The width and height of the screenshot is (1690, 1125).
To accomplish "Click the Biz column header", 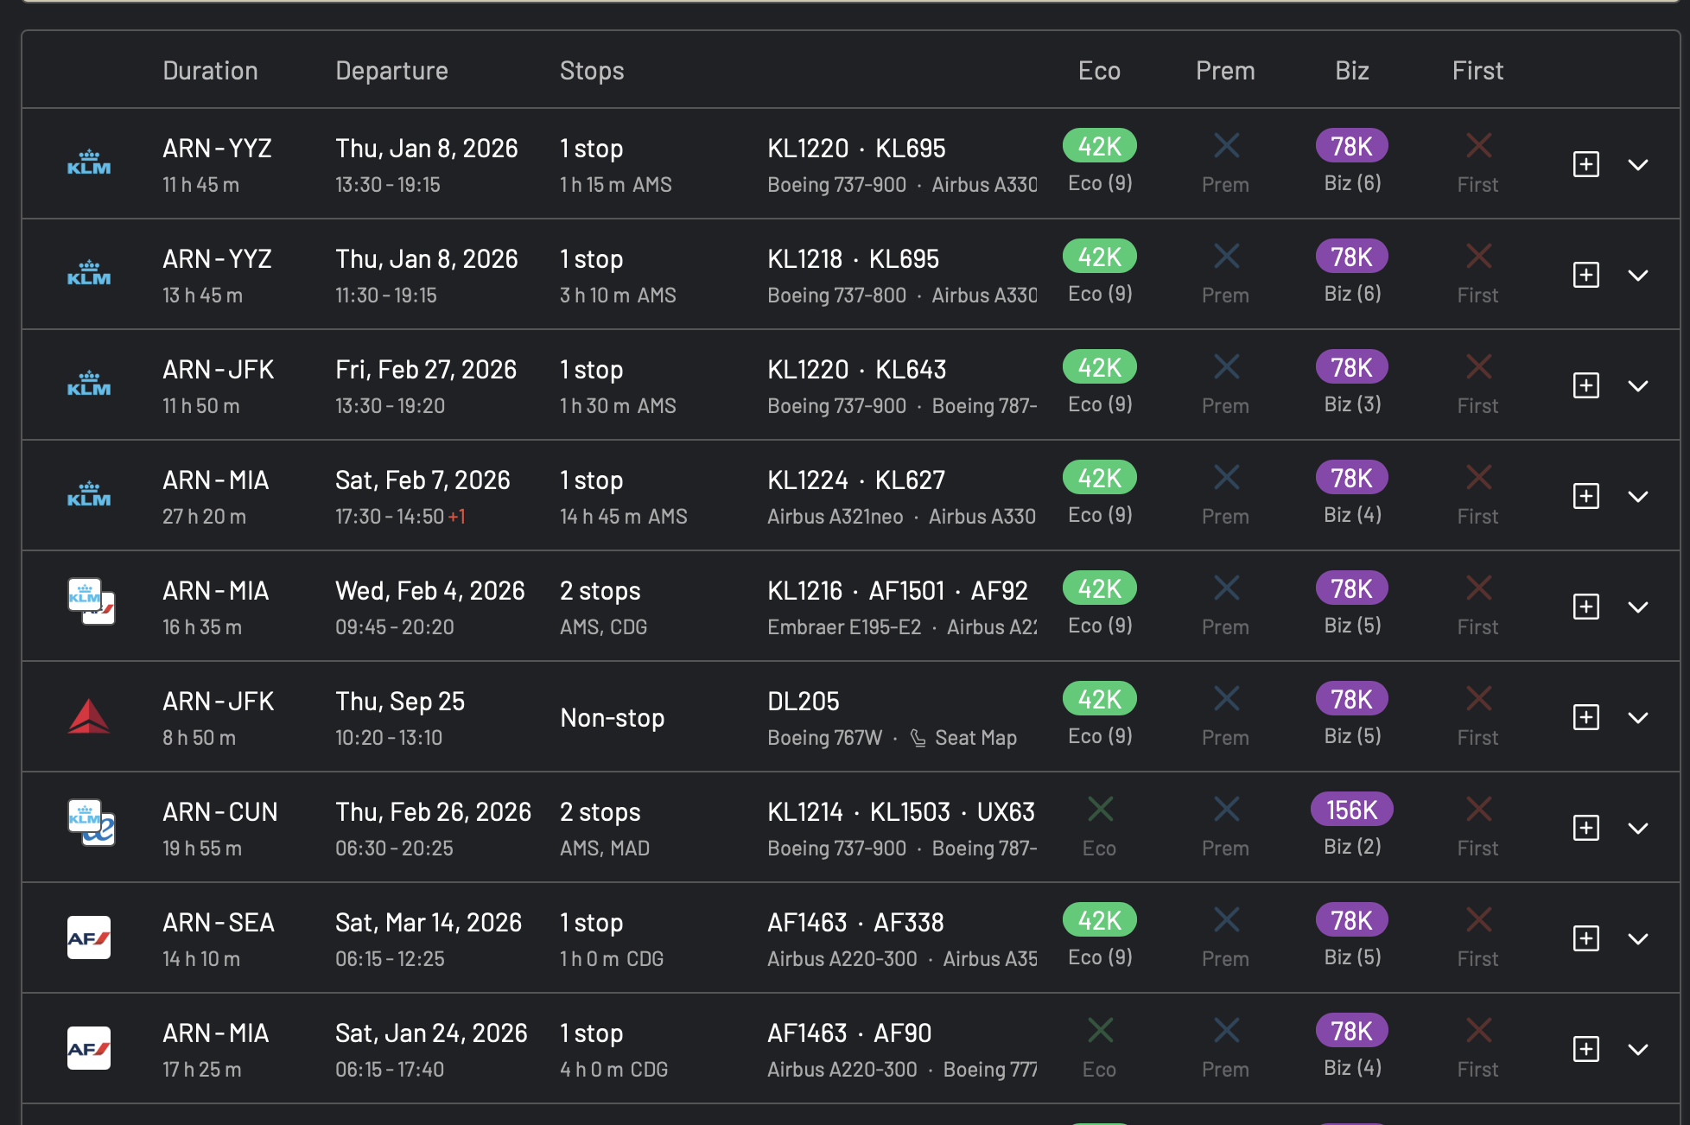I will tap(1351, 71).
